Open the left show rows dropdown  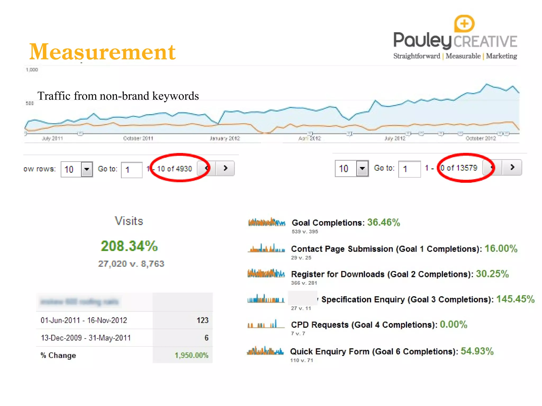[77, 169]
